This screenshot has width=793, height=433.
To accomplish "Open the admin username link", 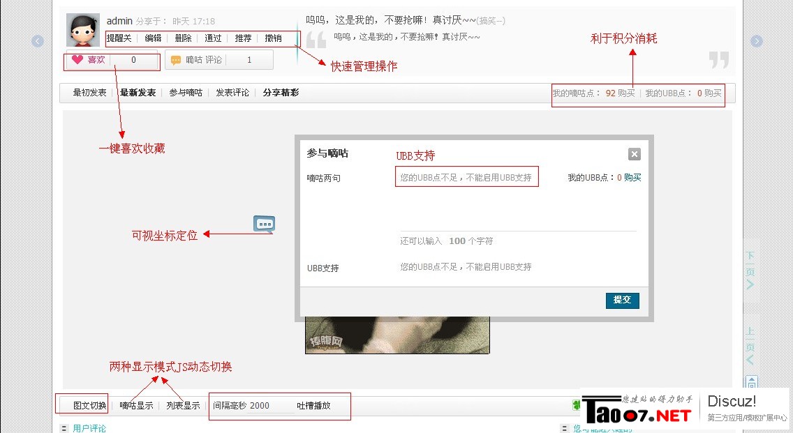I will tap(119, 21).
